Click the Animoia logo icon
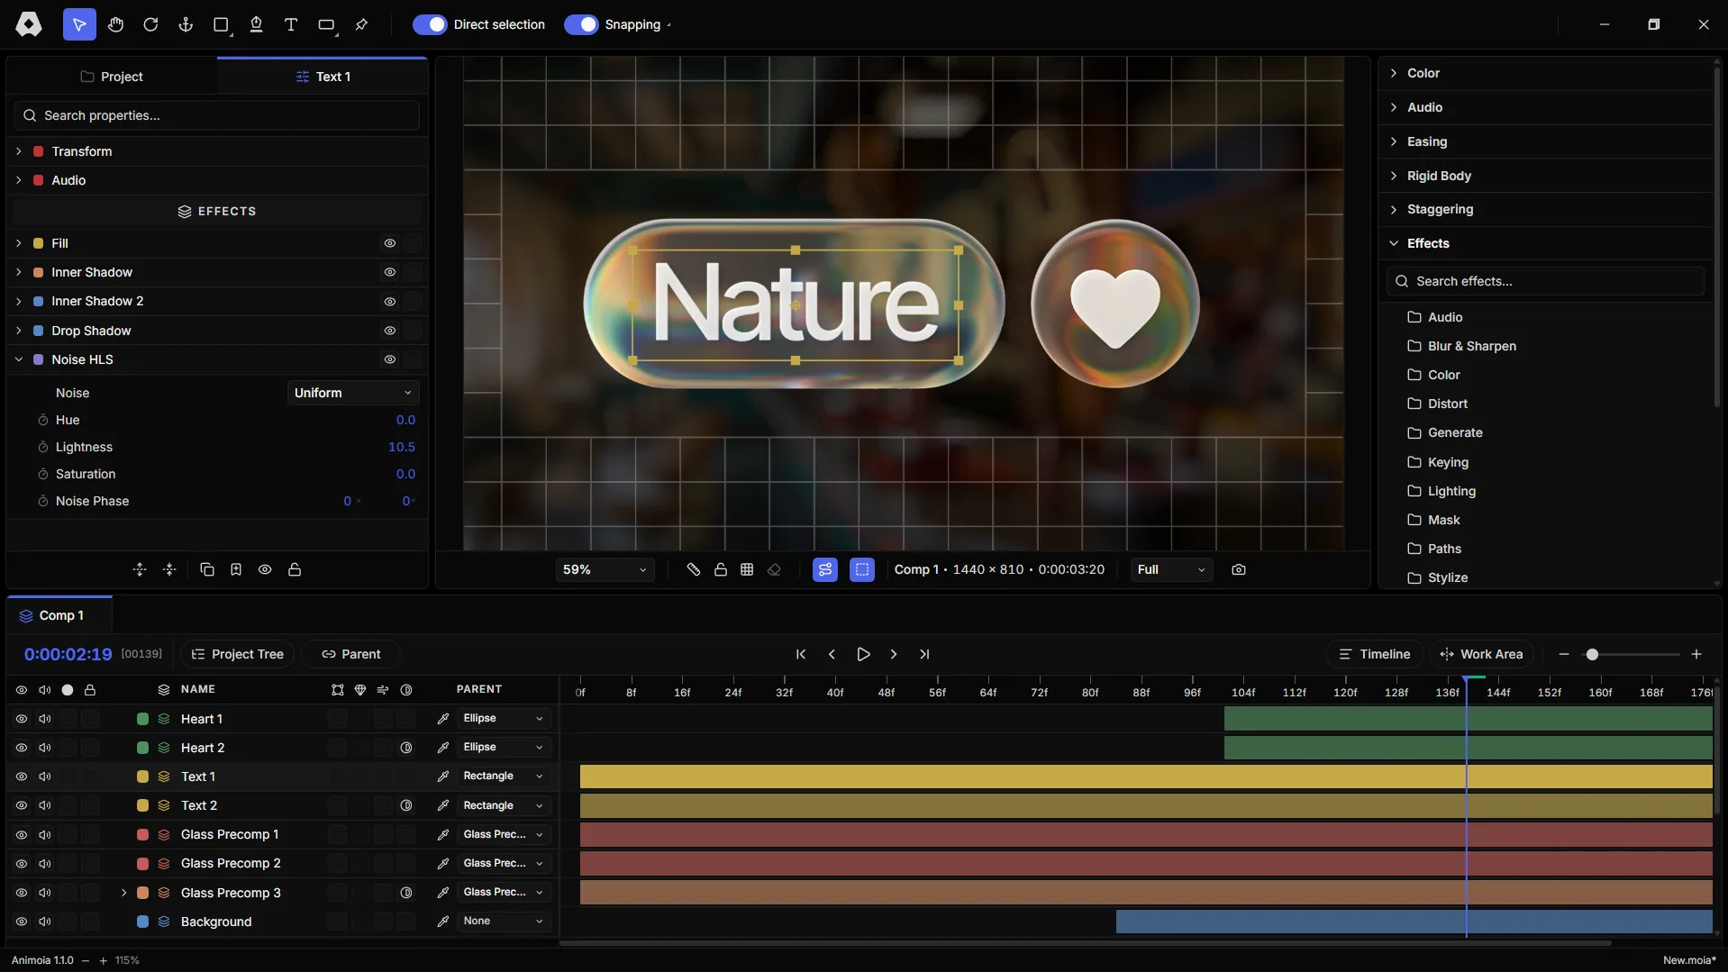The height and width of the screenshot is (972, 1728). click(29, 24)
